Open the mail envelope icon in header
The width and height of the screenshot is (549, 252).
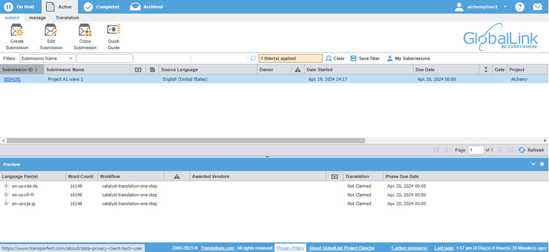pyautogui.click(x=538, y=7)
